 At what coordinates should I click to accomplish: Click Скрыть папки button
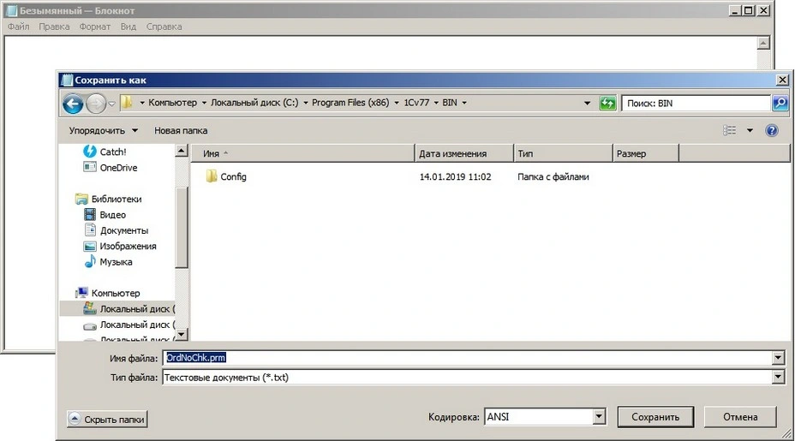107,419
